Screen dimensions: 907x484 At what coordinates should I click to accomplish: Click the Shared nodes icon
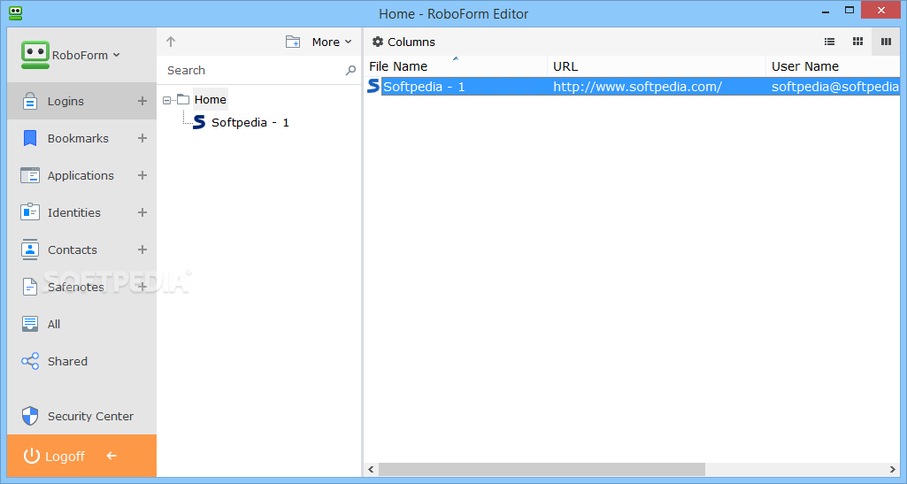click(x=29, y=361)
